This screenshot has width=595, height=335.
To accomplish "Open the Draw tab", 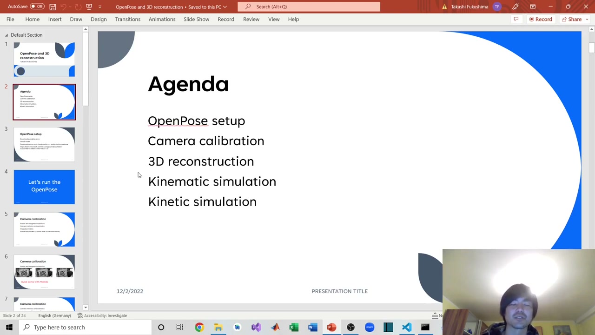I will (76, 19).
